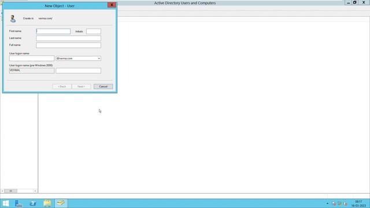
Task: Launch PowerShell from the taskbar
Action: [33, 203]
